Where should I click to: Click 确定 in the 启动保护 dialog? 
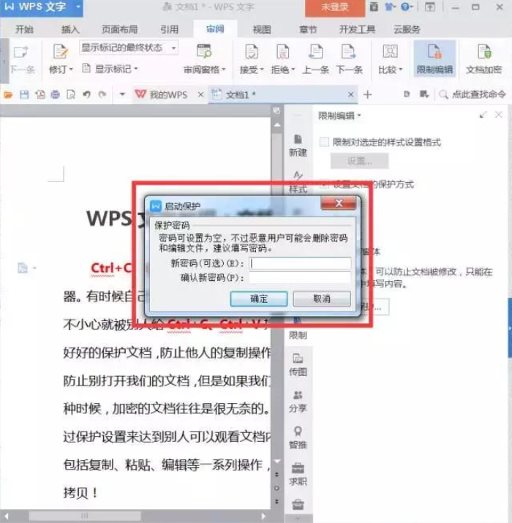coord(259,298)
